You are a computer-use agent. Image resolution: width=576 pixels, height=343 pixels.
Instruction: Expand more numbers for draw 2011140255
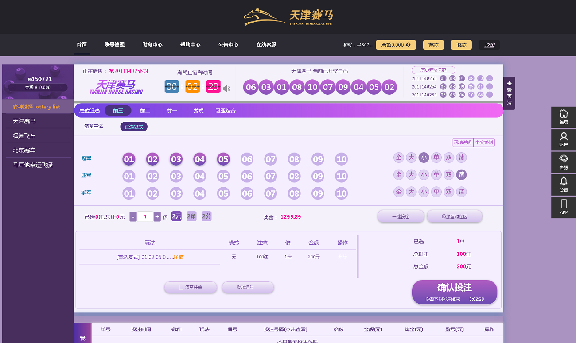[x=490, y=78]
